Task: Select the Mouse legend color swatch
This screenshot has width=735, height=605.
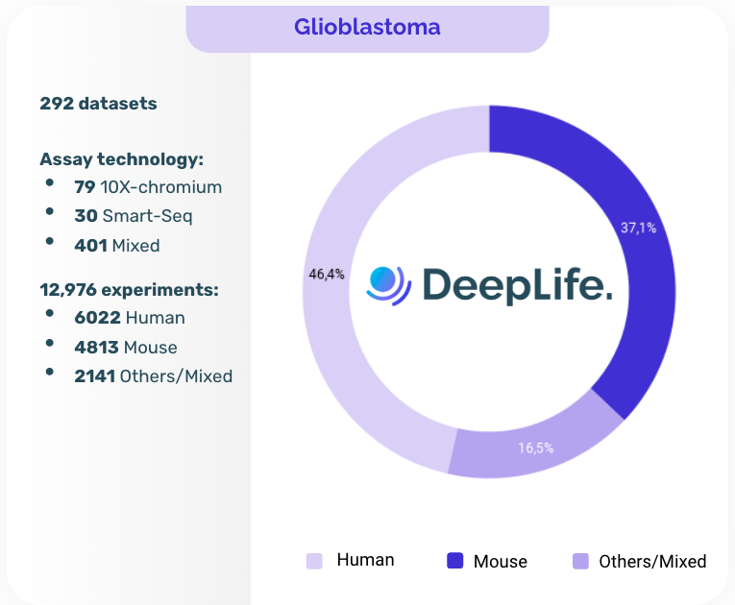Action: pos(454,561)
